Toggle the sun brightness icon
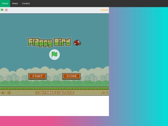 point(9,93)
